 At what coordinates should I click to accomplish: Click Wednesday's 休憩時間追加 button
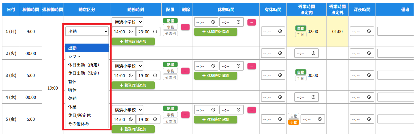point(216,76)
